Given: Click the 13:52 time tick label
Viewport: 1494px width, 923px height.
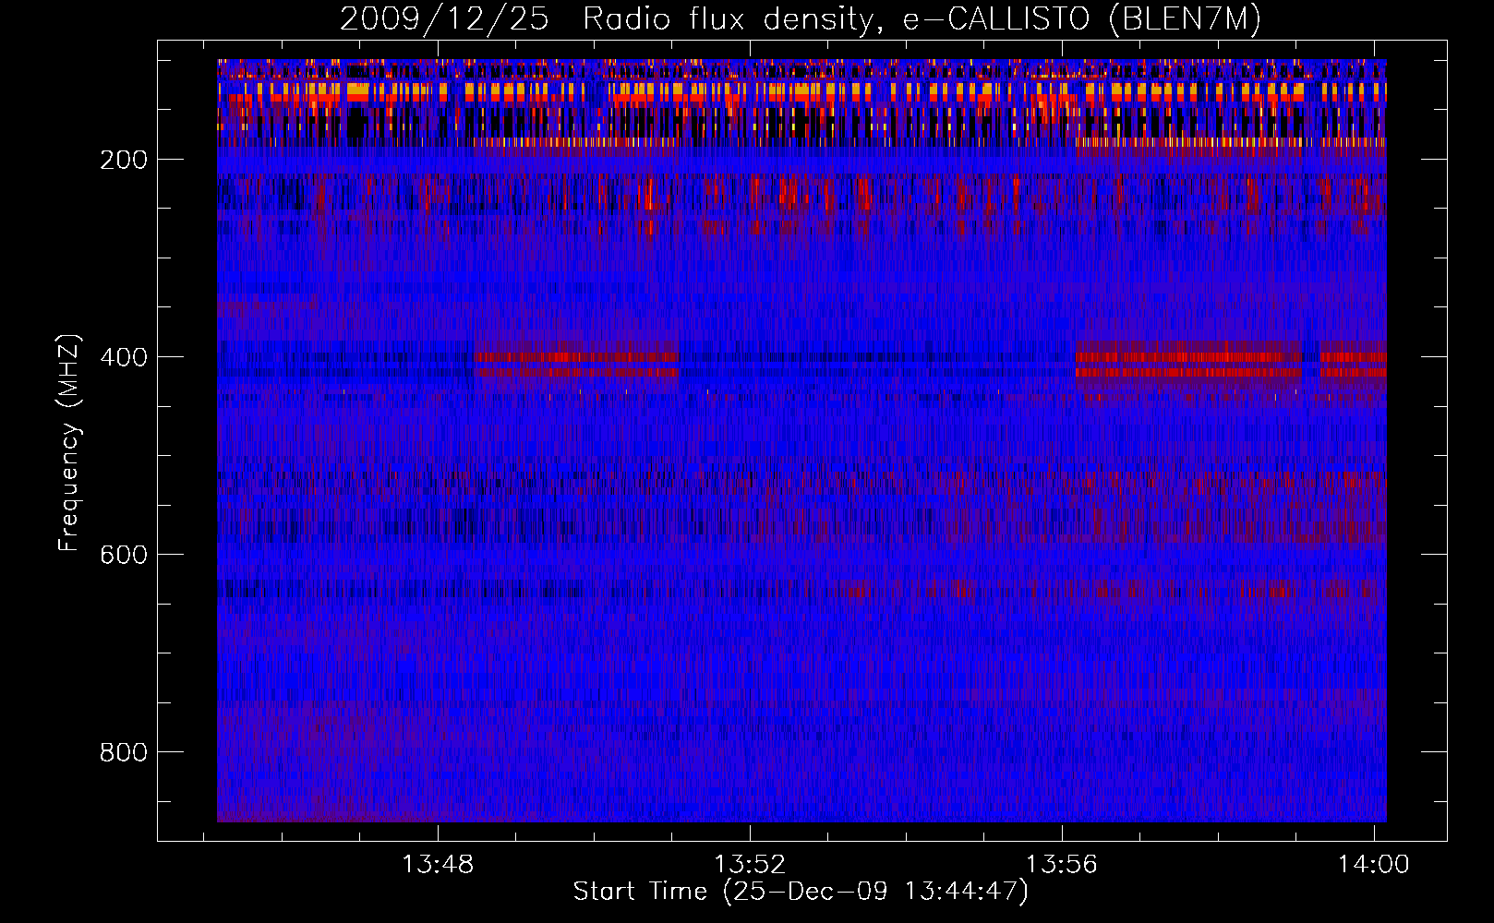Looking at the screenshot, I should (750, 864).
